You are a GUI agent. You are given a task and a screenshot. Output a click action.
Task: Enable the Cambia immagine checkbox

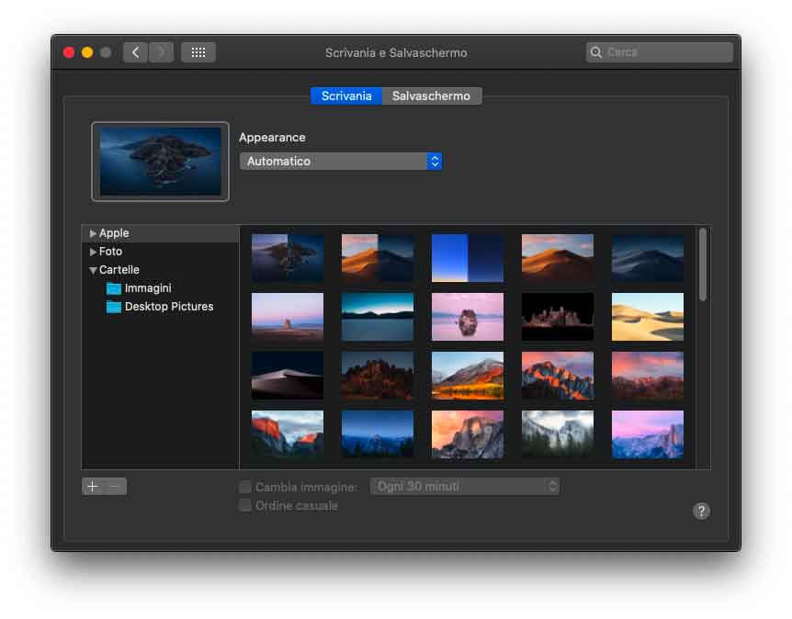[245, 487]
